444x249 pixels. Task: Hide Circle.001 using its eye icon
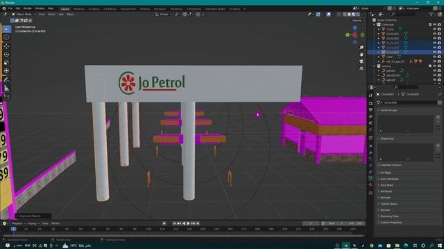coord(435,34)
